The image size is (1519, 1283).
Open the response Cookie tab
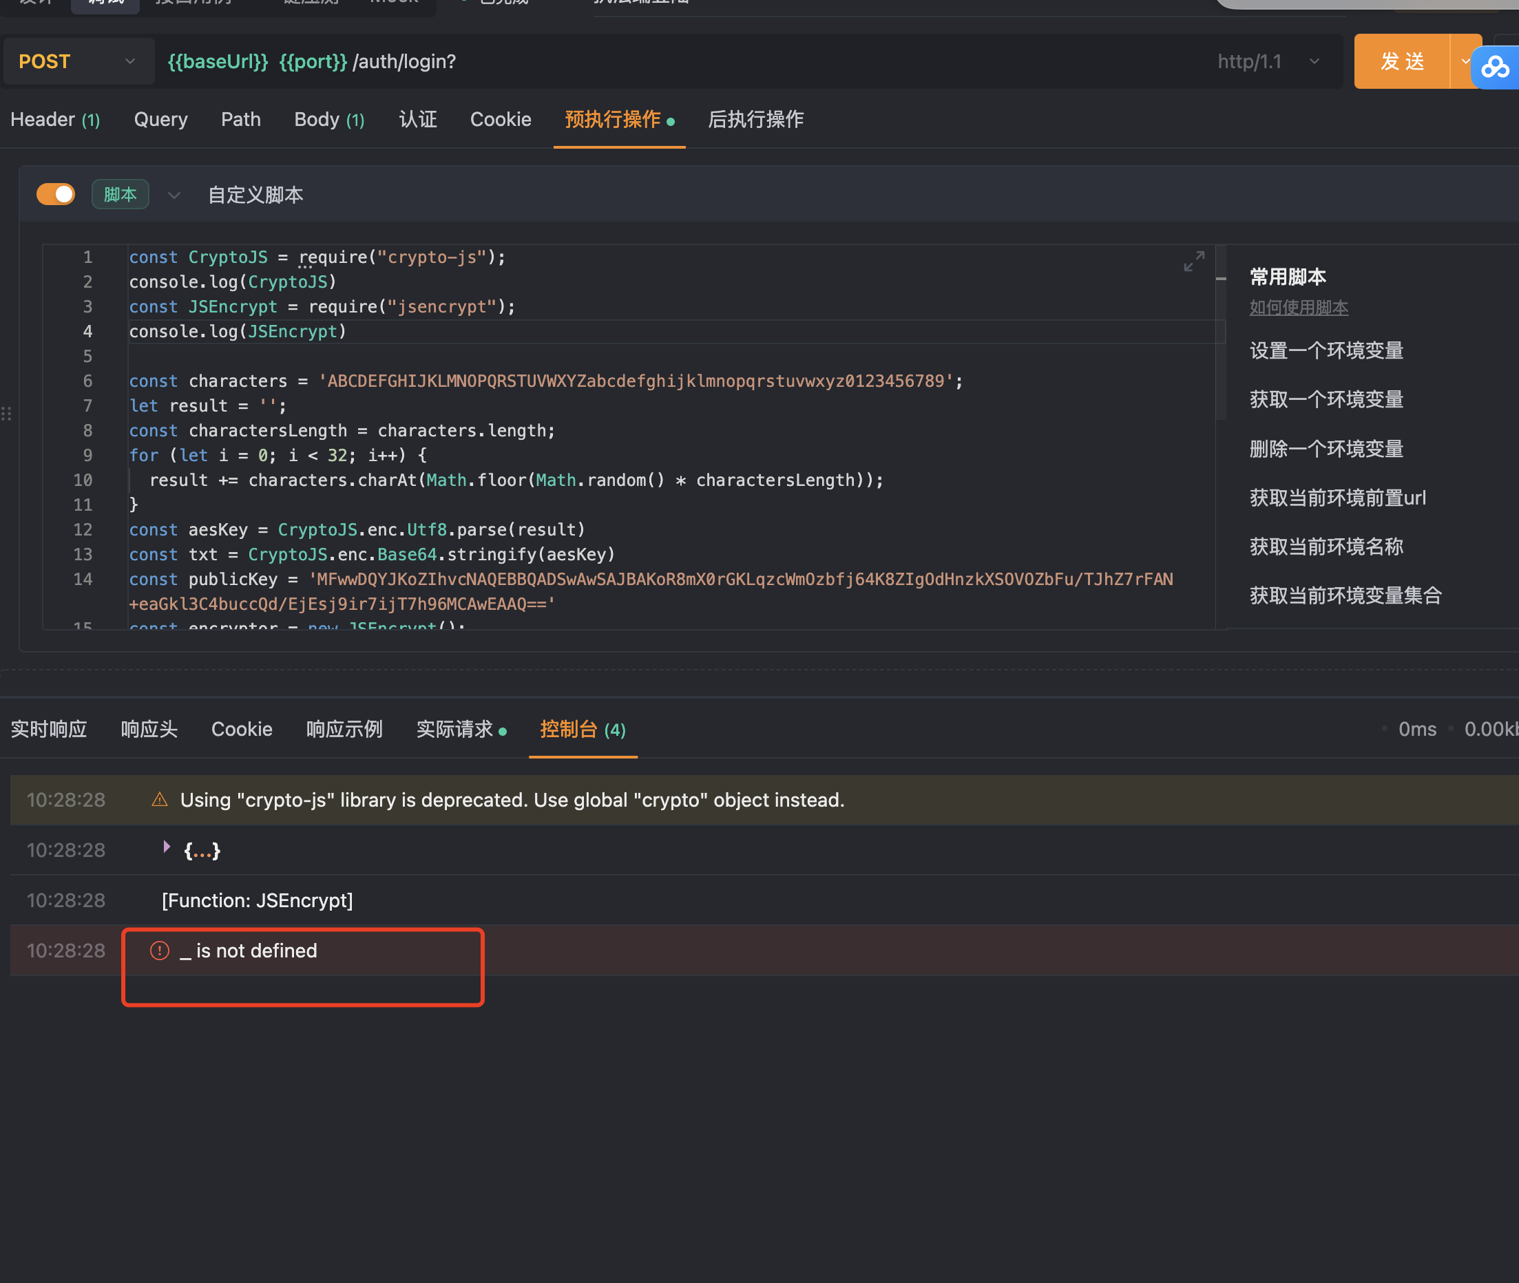pyautogui.click(x=242, y=729)
